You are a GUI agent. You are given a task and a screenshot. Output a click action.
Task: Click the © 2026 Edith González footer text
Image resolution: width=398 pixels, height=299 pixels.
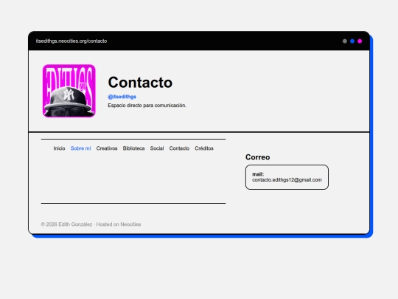point(66,224)
